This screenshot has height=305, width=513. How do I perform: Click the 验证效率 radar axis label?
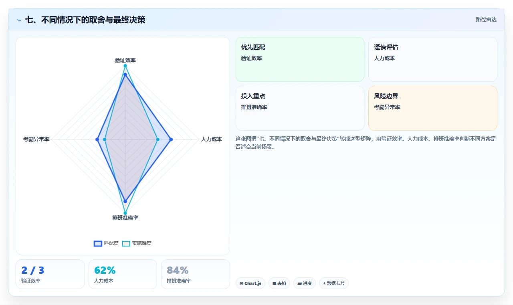tap(125, 60)
